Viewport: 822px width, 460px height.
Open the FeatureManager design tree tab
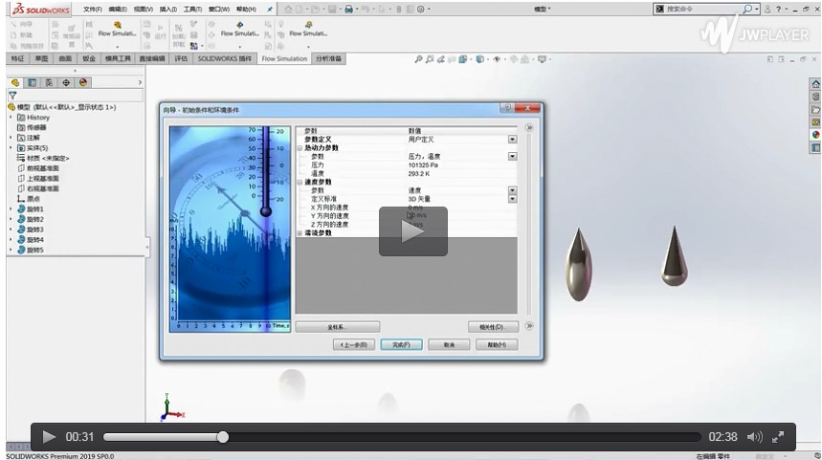click(x=16, y=82)
